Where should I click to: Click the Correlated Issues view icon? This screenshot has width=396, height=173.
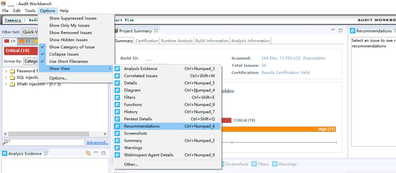click(x=117, y=76)
